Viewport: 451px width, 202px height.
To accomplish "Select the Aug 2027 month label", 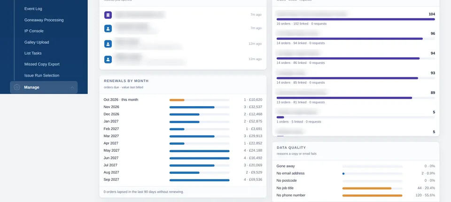I will pyautogui.click(x=111, y=172).
